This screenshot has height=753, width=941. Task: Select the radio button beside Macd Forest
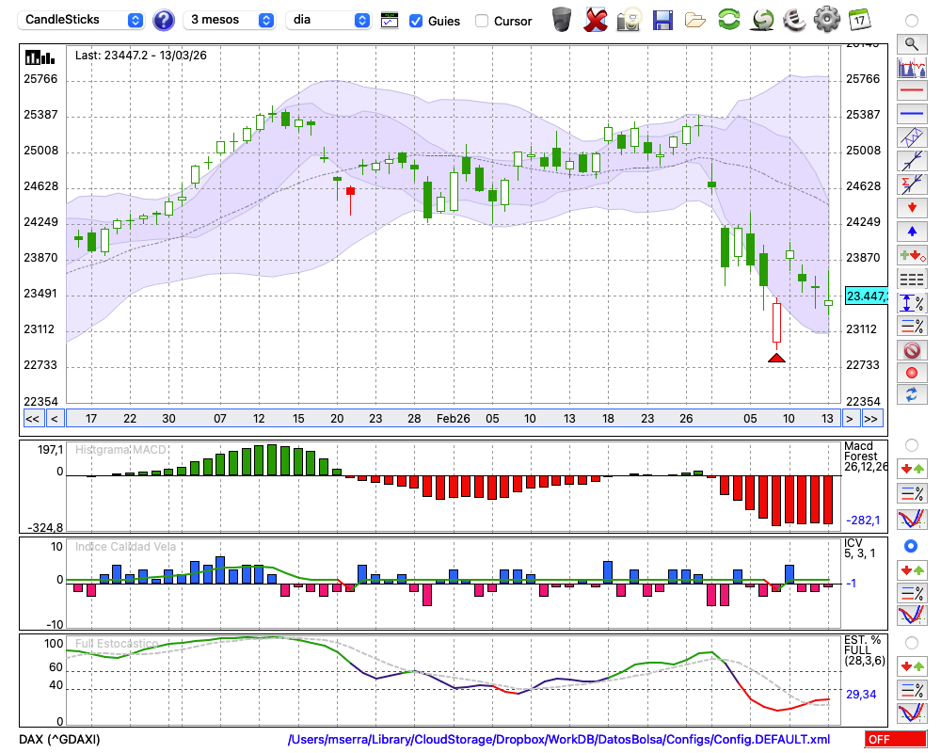pyautogui.click(x=911, y=444)
